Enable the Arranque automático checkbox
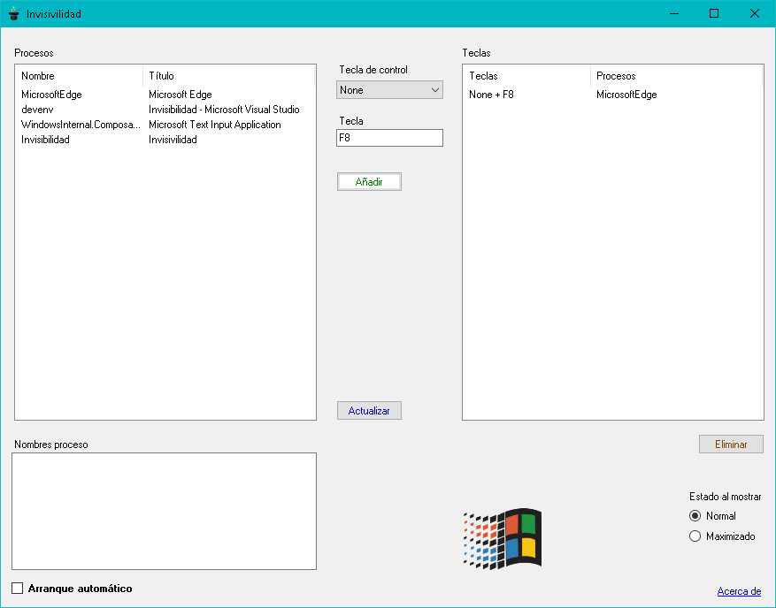776x608 pixels. pyautogui.click(x=18, y=589)
